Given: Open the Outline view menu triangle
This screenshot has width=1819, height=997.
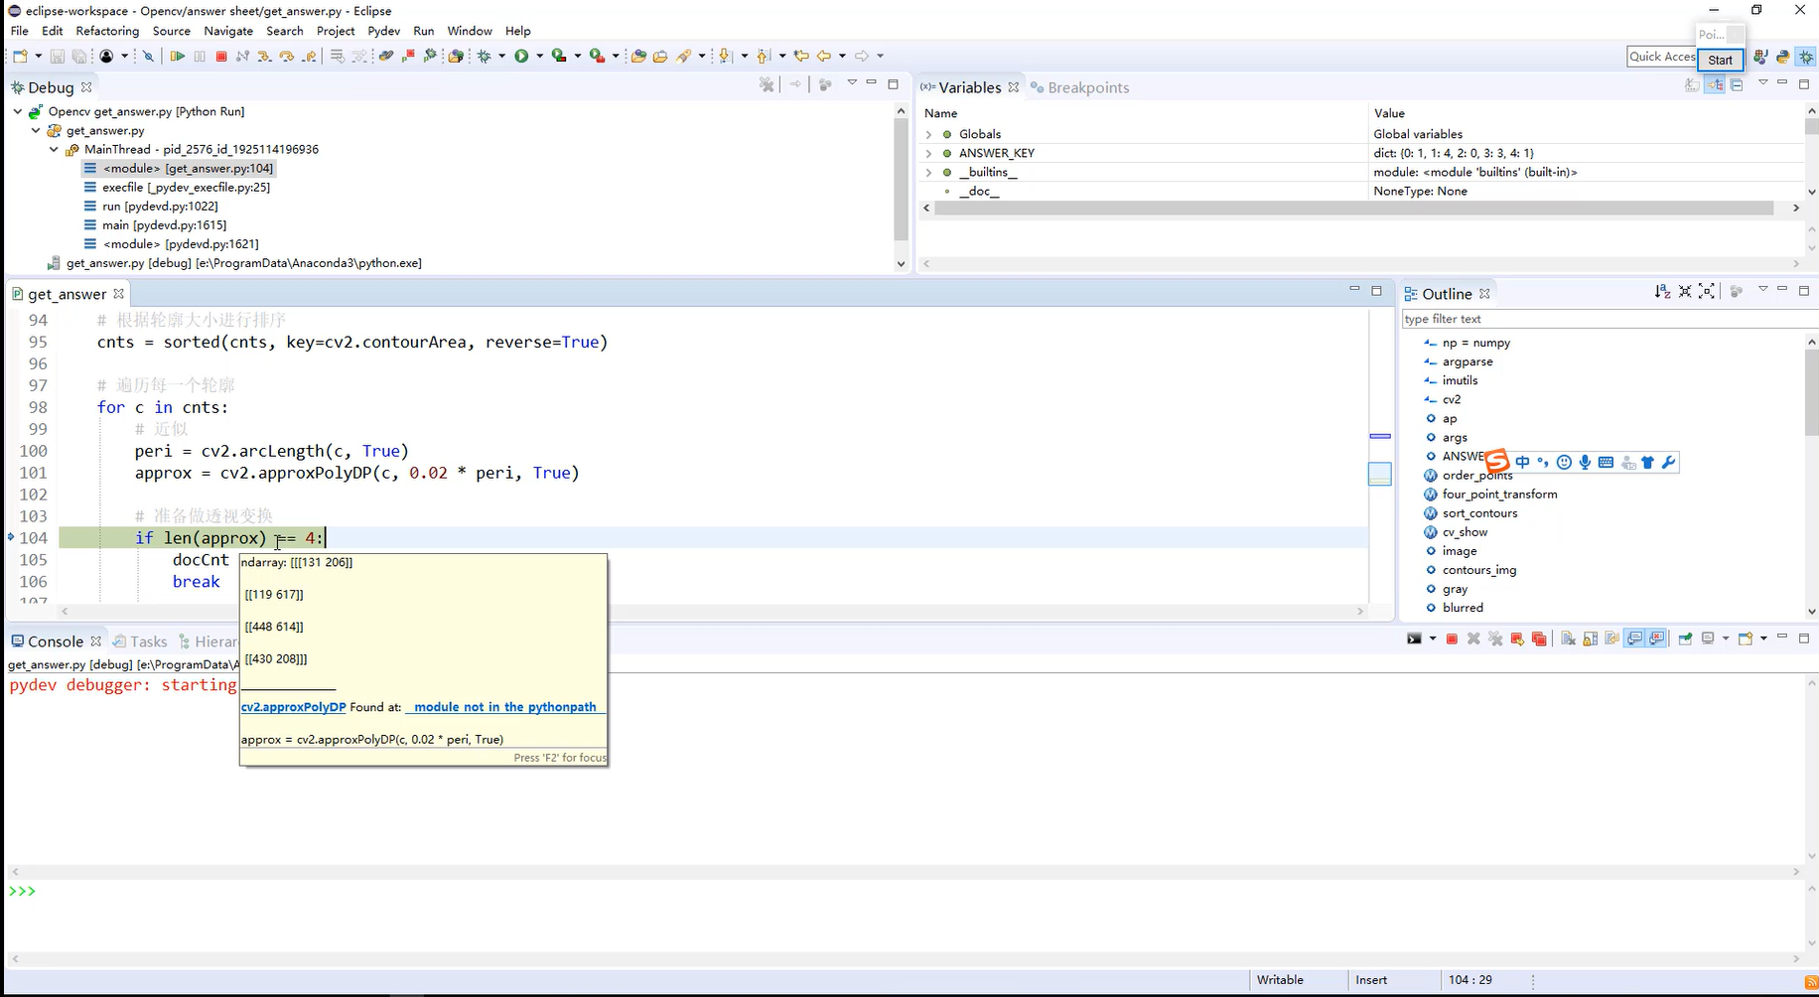Looking at the screenshot, I should click(x=1762, y=290).
